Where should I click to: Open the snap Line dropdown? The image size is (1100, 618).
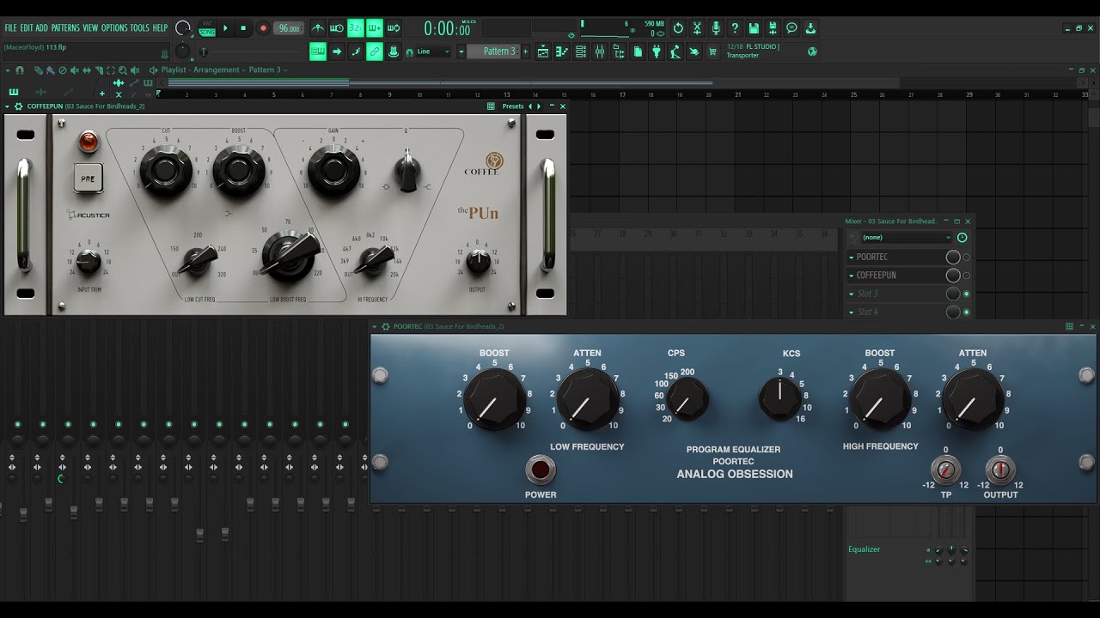(432, 51)
